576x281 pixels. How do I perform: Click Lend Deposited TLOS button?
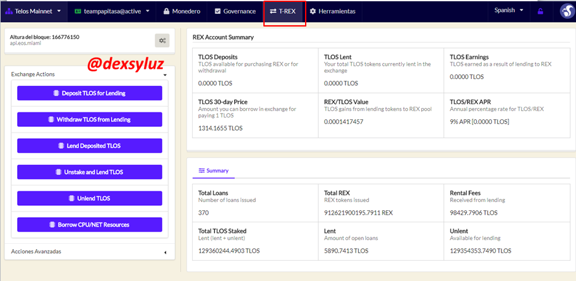[90, 145]
